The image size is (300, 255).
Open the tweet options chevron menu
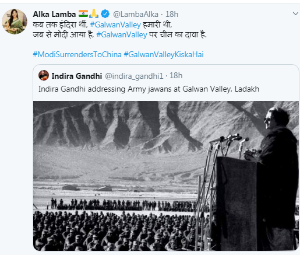pyautogui.click(x=295, y=13)
